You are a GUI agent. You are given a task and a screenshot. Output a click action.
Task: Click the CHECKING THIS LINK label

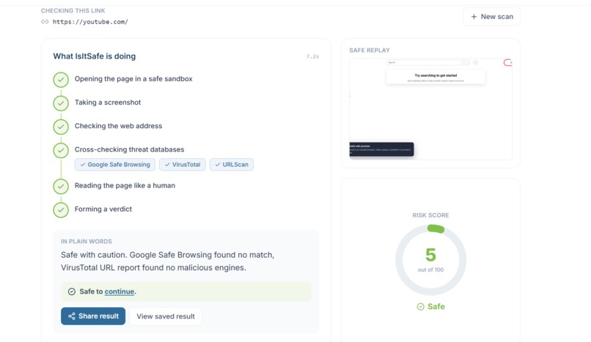click(x=73, y=11)
